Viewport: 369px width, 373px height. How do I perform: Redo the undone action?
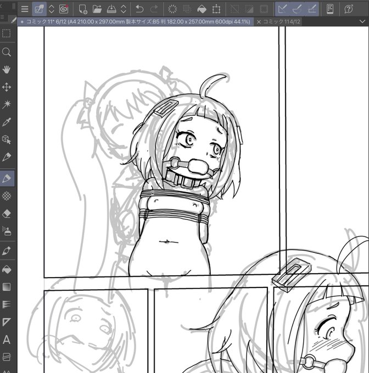coord(154,9)
